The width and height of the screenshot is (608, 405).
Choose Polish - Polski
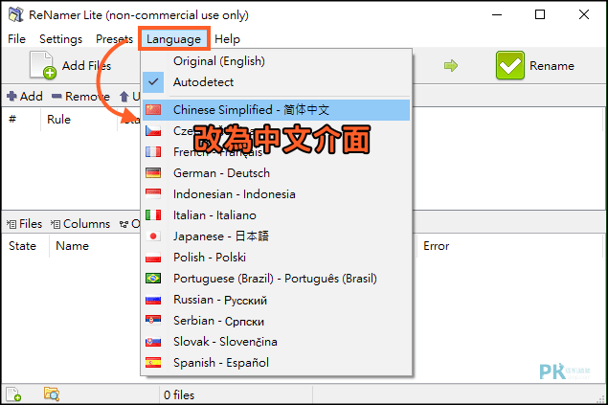276,258
